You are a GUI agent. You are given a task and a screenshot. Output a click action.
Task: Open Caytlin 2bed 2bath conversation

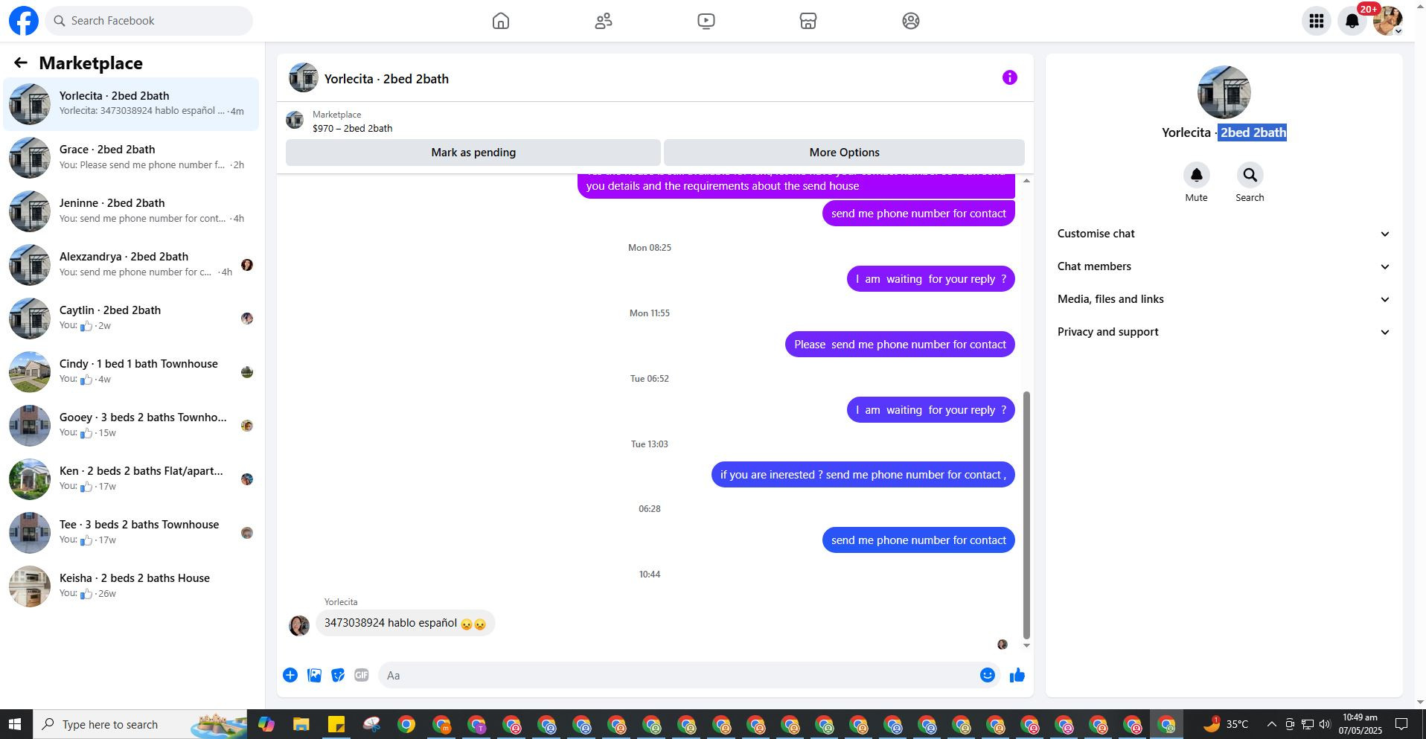point(131,318)
